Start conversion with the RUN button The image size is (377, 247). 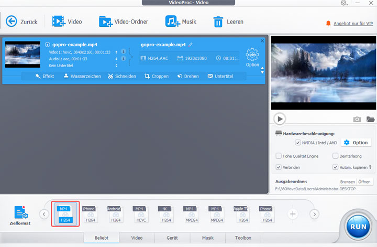click(358, 227)
